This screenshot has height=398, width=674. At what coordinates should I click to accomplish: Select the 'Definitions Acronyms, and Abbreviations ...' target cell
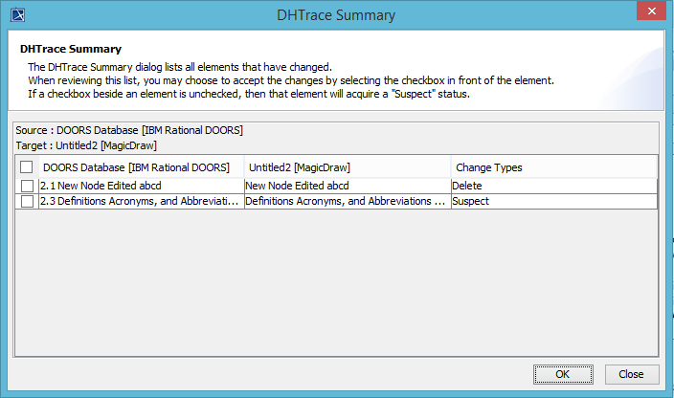(x=348, y=201)
